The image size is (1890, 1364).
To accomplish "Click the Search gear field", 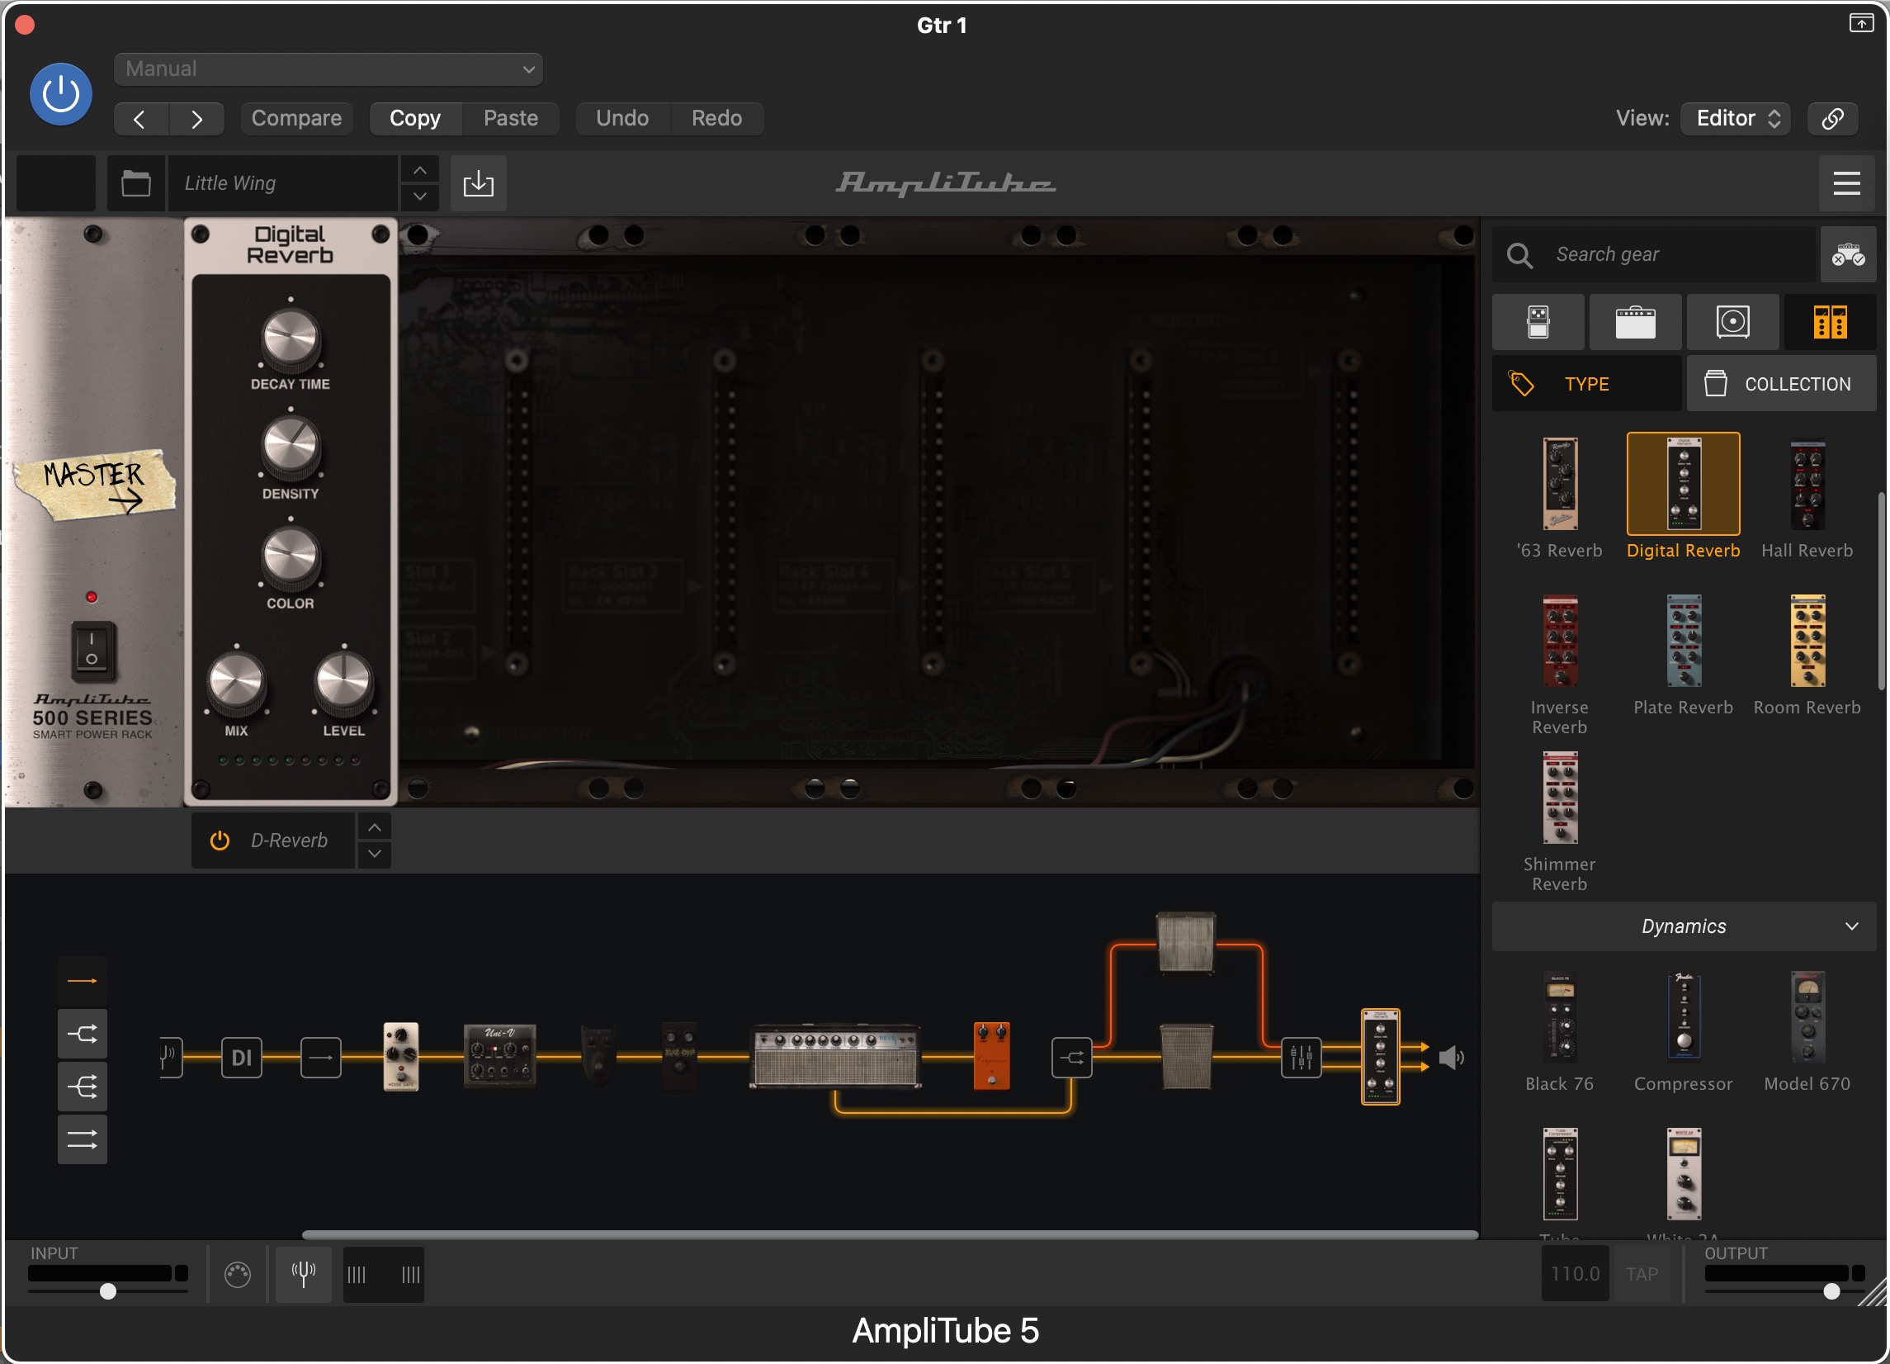I will pyautogui.click(x=1654, y=255).
